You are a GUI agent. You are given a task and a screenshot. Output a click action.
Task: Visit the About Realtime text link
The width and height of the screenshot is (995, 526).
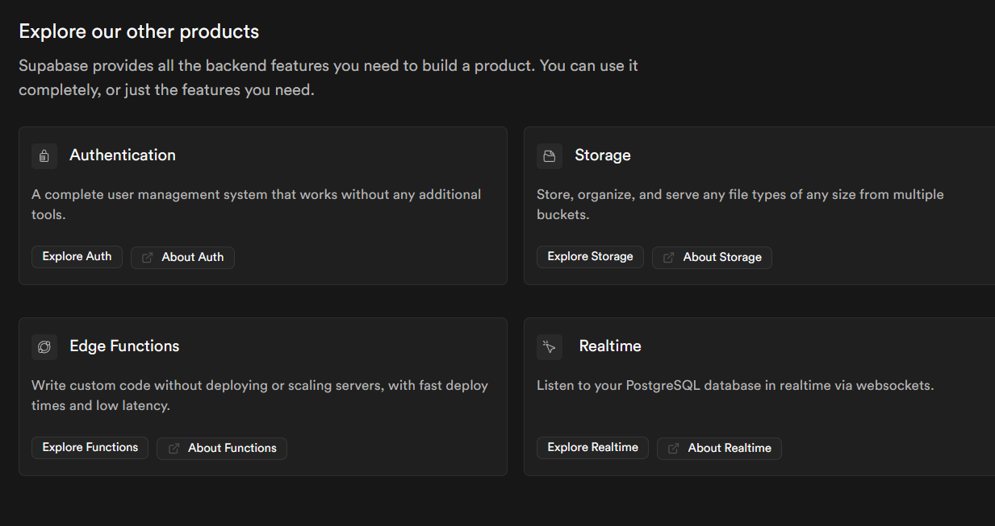click(730, 449)
